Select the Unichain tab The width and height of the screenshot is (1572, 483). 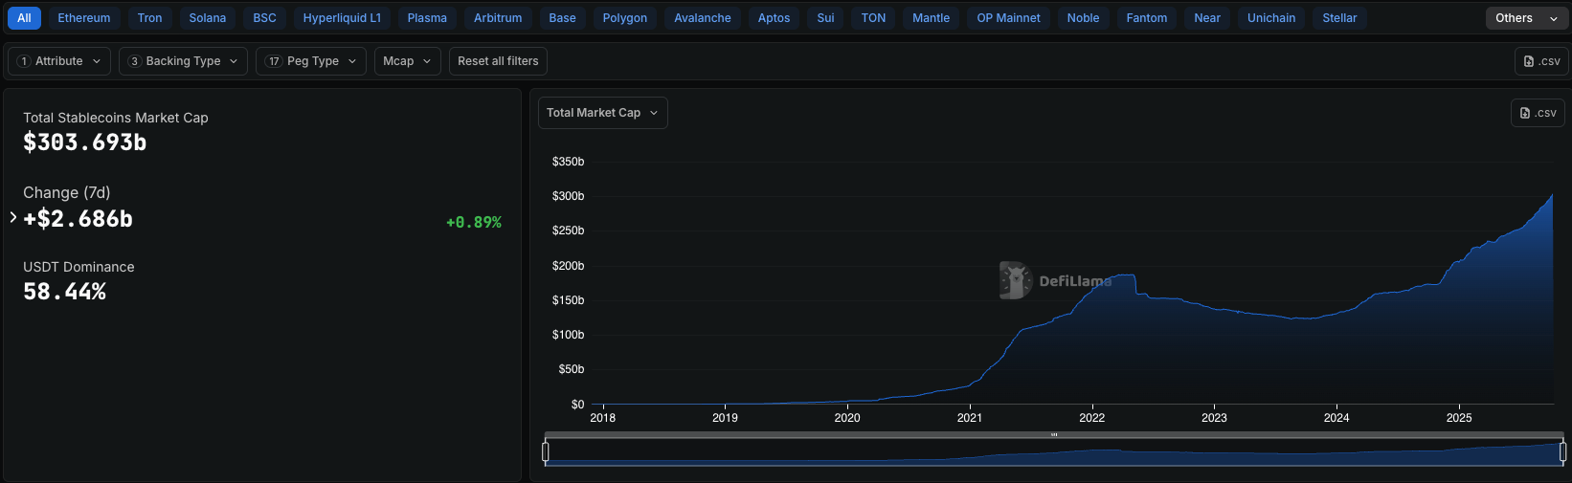tap(1271, 18)
